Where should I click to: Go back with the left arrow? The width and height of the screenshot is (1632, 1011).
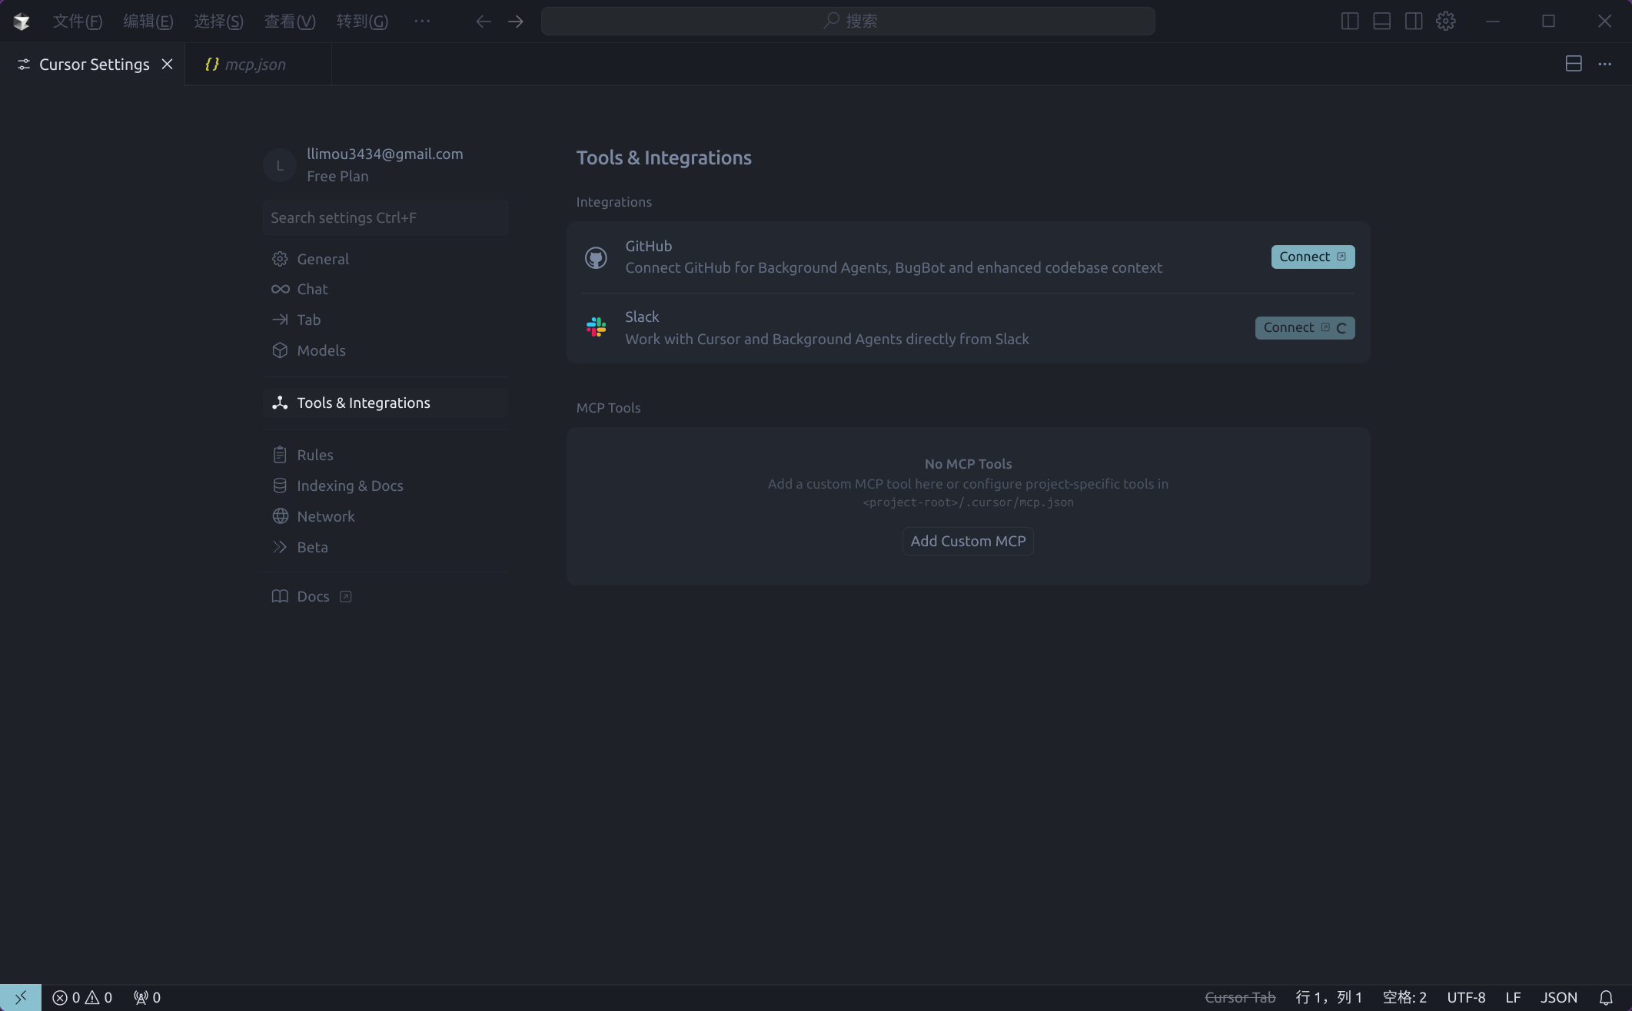point(483,21)
